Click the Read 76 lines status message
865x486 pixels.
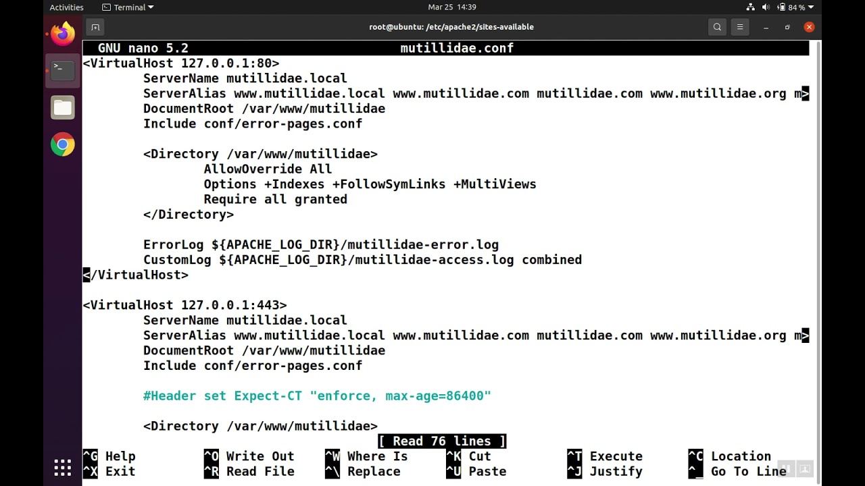(x=442, y=441)
